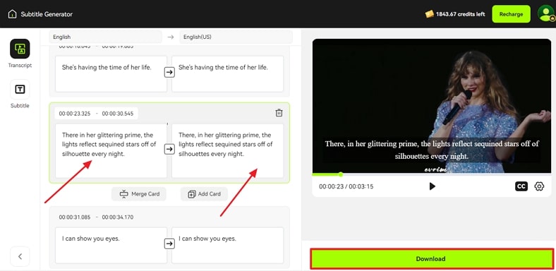
Task: Delete the 00:00:23.325 subtitle card
Action: tap(279, 113)
